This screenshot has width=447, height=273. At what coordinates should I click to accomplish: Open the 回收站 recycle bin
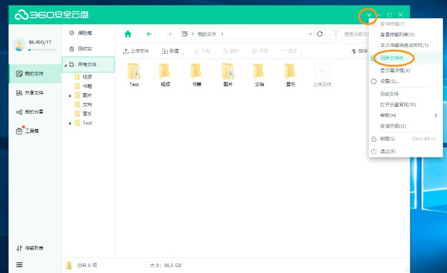pos(84,48)
